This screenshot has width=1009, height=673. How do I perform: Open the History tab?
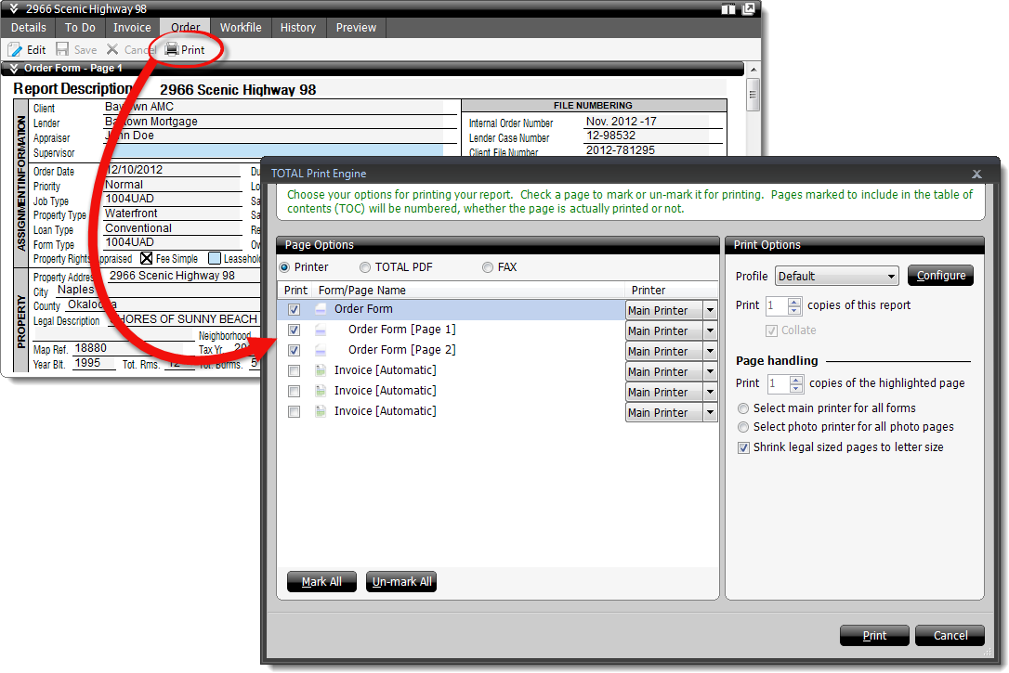pos(298,28)
